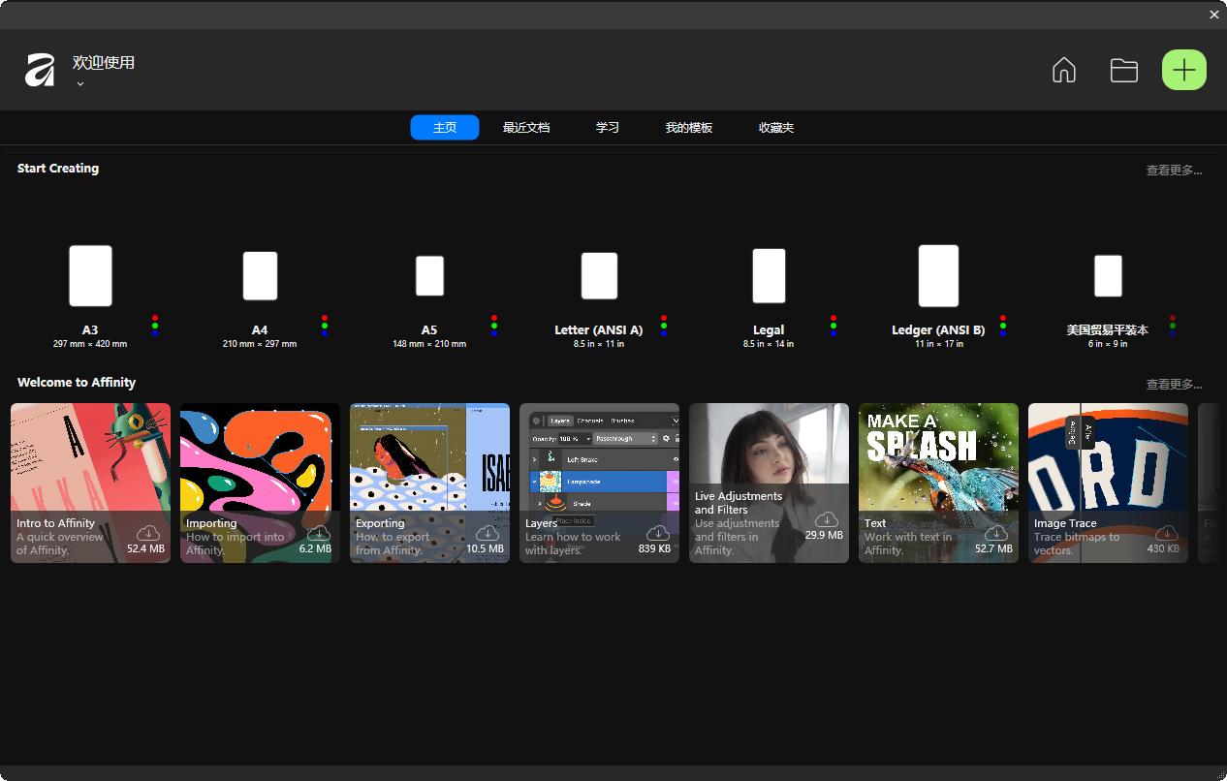Open the home screen via the house icon
The image size is (1227, 781).
[x=1063, y=70]
